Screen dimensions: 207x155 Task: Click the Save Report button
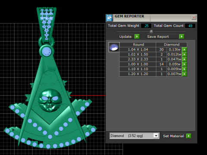[163, 37]
